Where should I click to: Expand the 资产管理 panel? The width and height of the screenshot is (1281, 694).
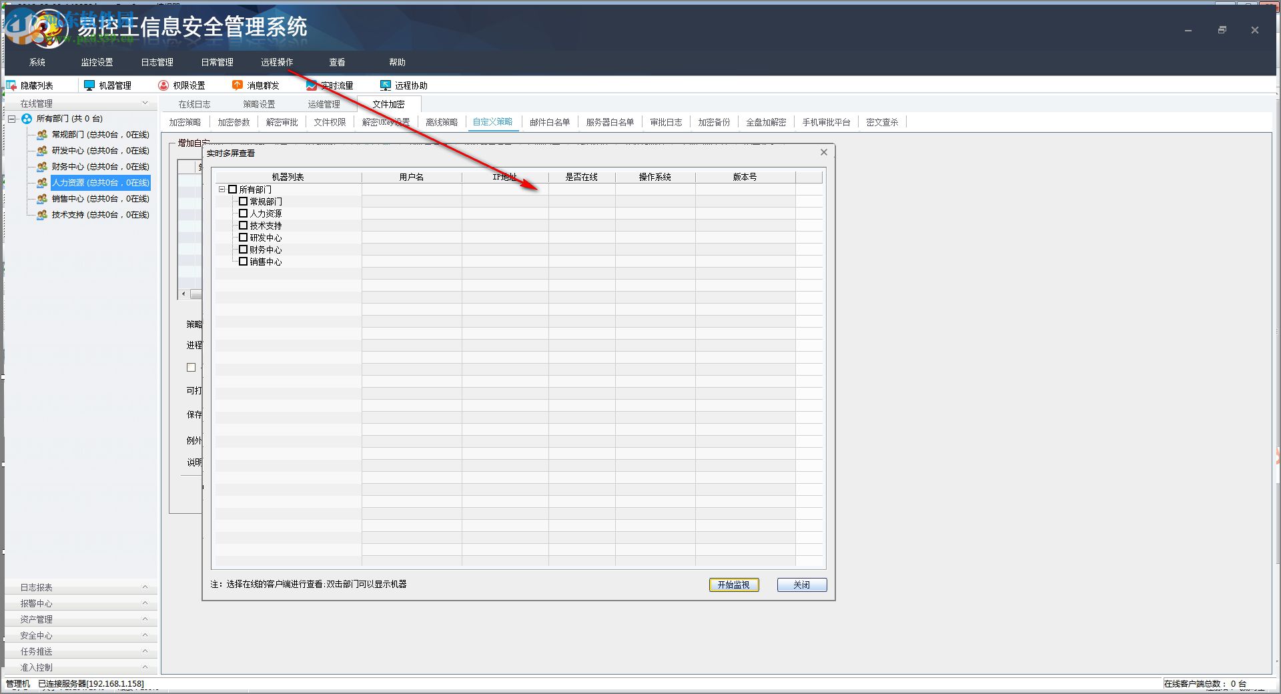tap(145, 619)
